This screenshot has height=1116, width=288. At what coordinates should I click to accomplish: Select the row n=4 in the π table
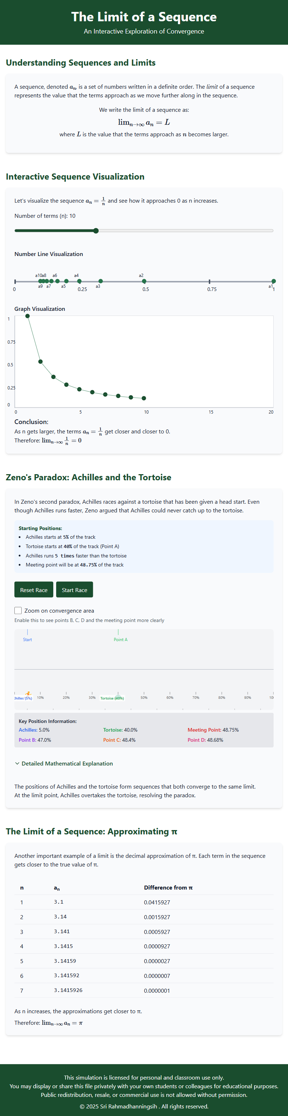[144, 946]
